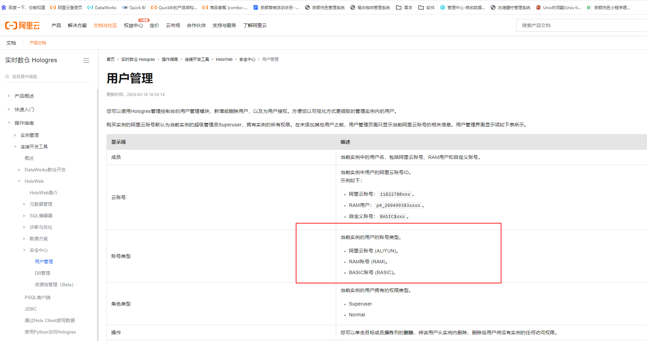Open 支持与服务 in top navigation
647x341 pixels.
(x=224, y=25)
